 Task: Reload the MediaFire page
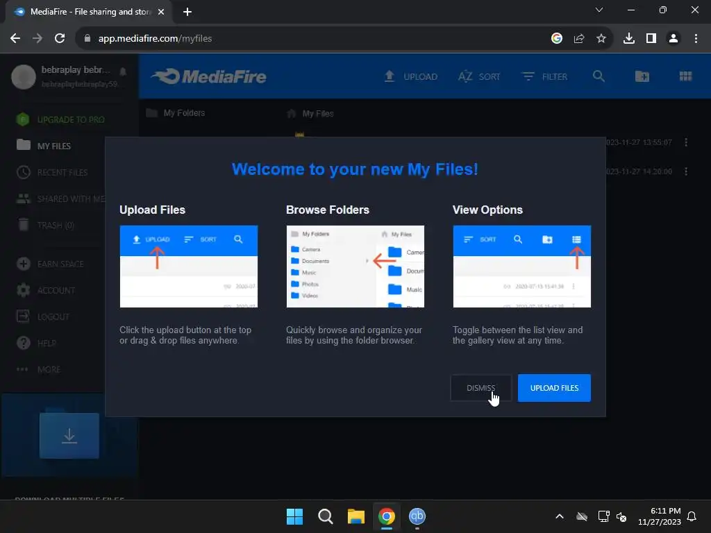click(60, 39)
